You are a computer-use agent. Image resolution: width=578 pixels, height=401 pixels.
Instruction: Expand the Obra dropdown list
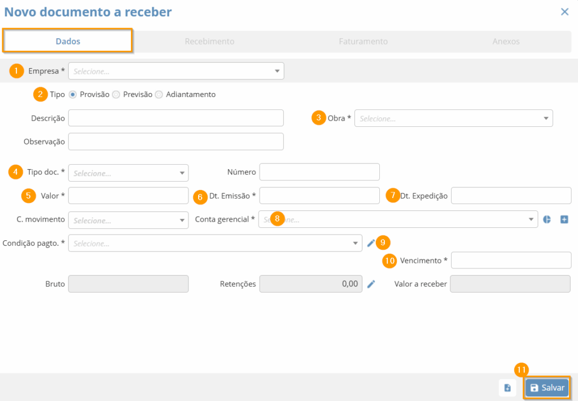453,118
